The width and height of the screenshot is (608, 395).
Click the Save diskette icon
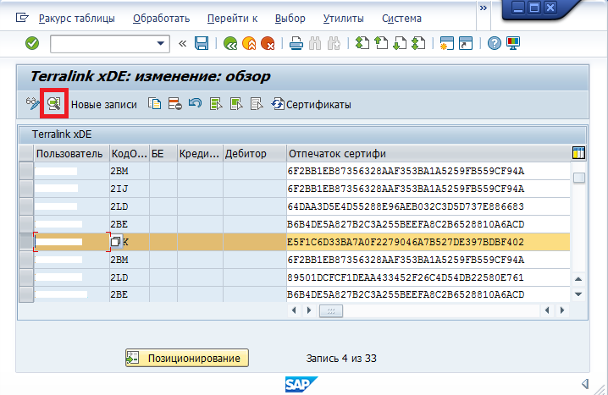point(202,43)
